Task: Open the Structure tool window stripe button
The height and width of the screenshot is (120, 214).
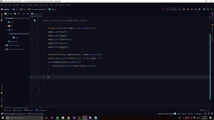Action: [x=2, y=89]
